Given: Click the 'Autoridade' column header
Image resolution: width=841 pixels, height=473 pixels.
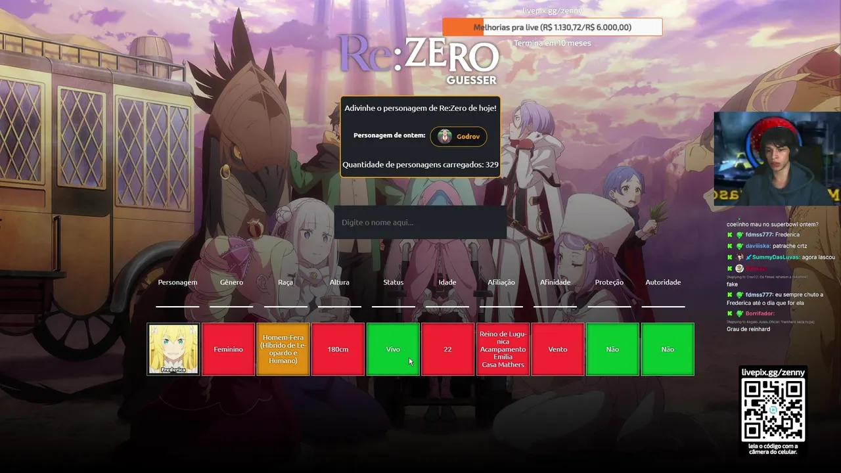Looking at the screenshot, I should coord(663,282).
